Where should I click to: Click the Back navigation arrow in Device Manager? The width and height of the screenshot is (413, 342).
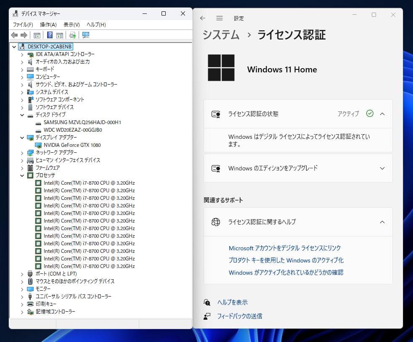(x=14, y=35)
